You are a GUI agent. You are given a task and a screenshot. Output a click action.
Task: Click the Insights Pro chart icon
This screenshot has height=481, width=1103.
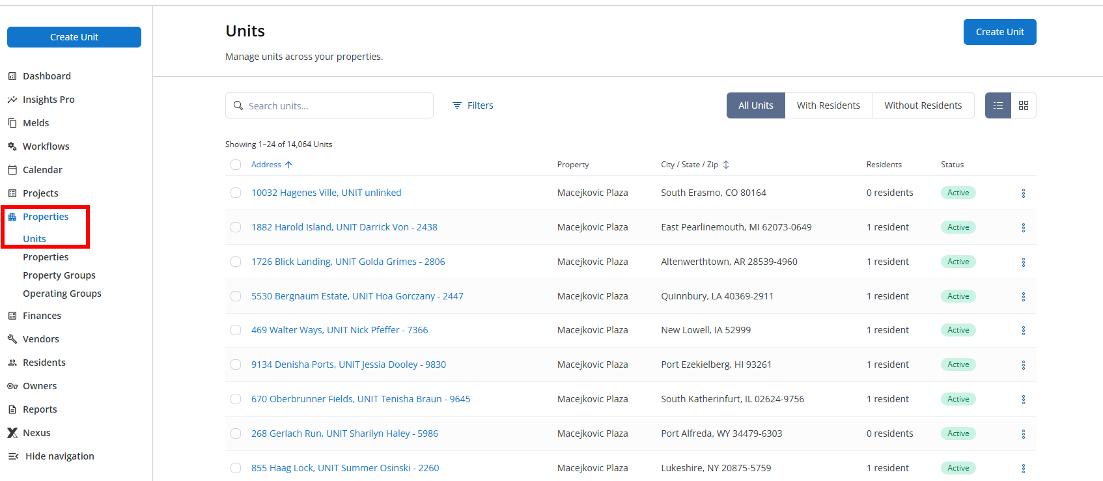click(12, 100)
